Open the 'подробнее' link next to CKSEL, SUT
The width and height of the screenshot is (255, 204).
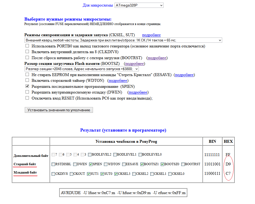coord(151,35)
